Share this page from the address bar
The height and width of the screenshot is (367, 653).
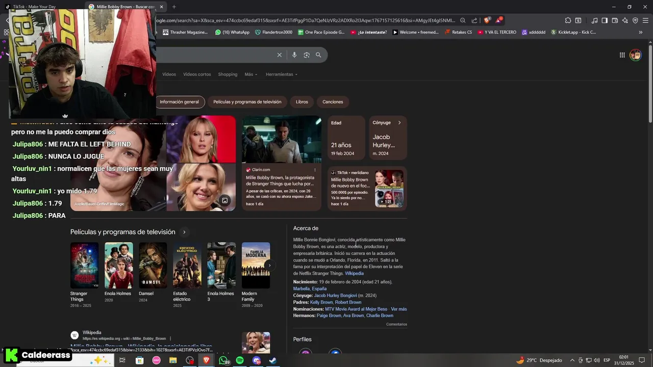point(474,20)
